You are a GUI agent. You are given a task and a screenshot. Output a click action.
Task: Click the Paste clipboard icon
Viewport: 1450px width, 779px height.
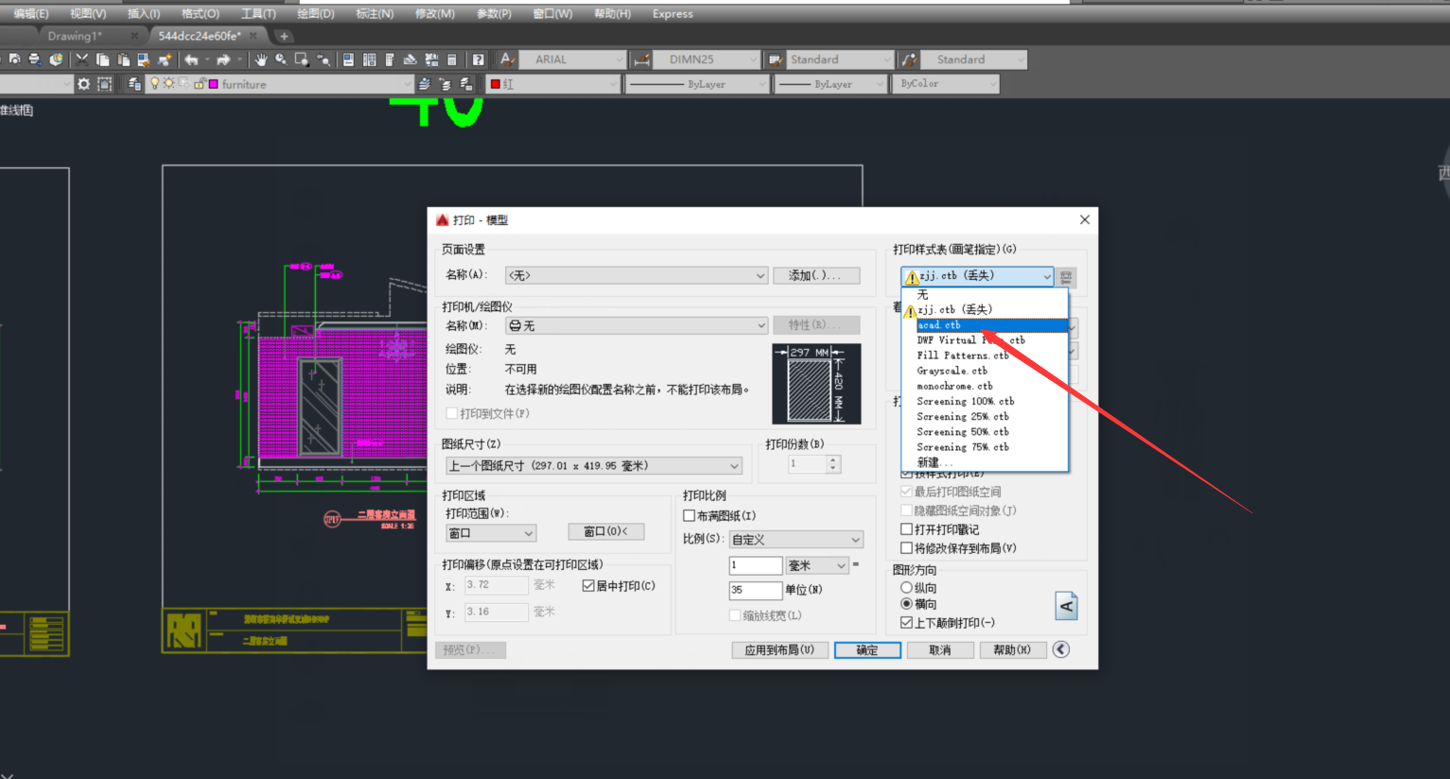[124, 59]
